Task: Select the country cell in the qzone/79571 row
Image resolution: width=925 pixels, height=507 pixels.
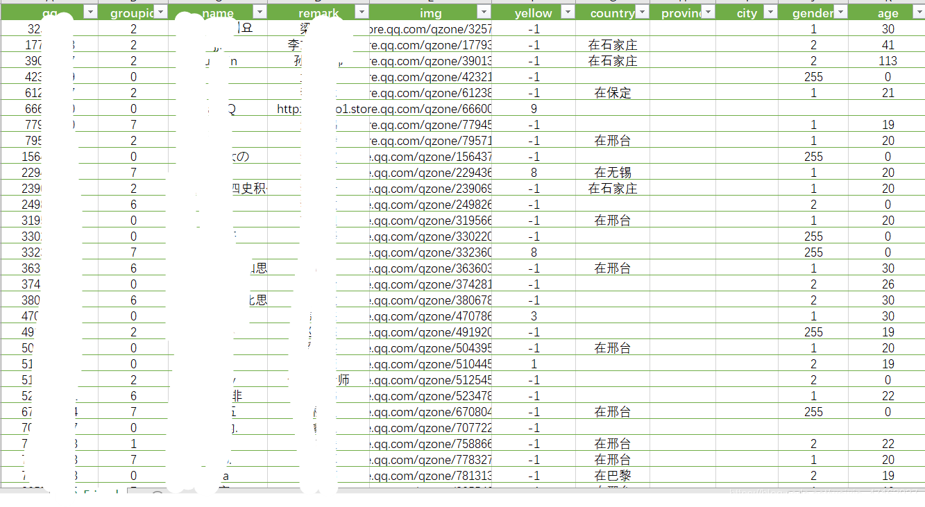Action: click(613, 141)
